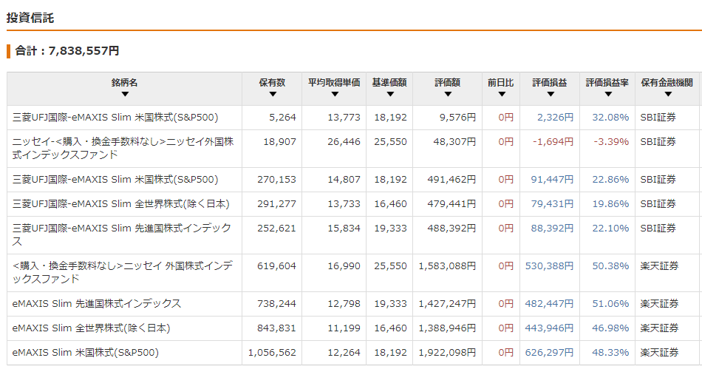Click holdings value 5,264

tap(282, 118)
